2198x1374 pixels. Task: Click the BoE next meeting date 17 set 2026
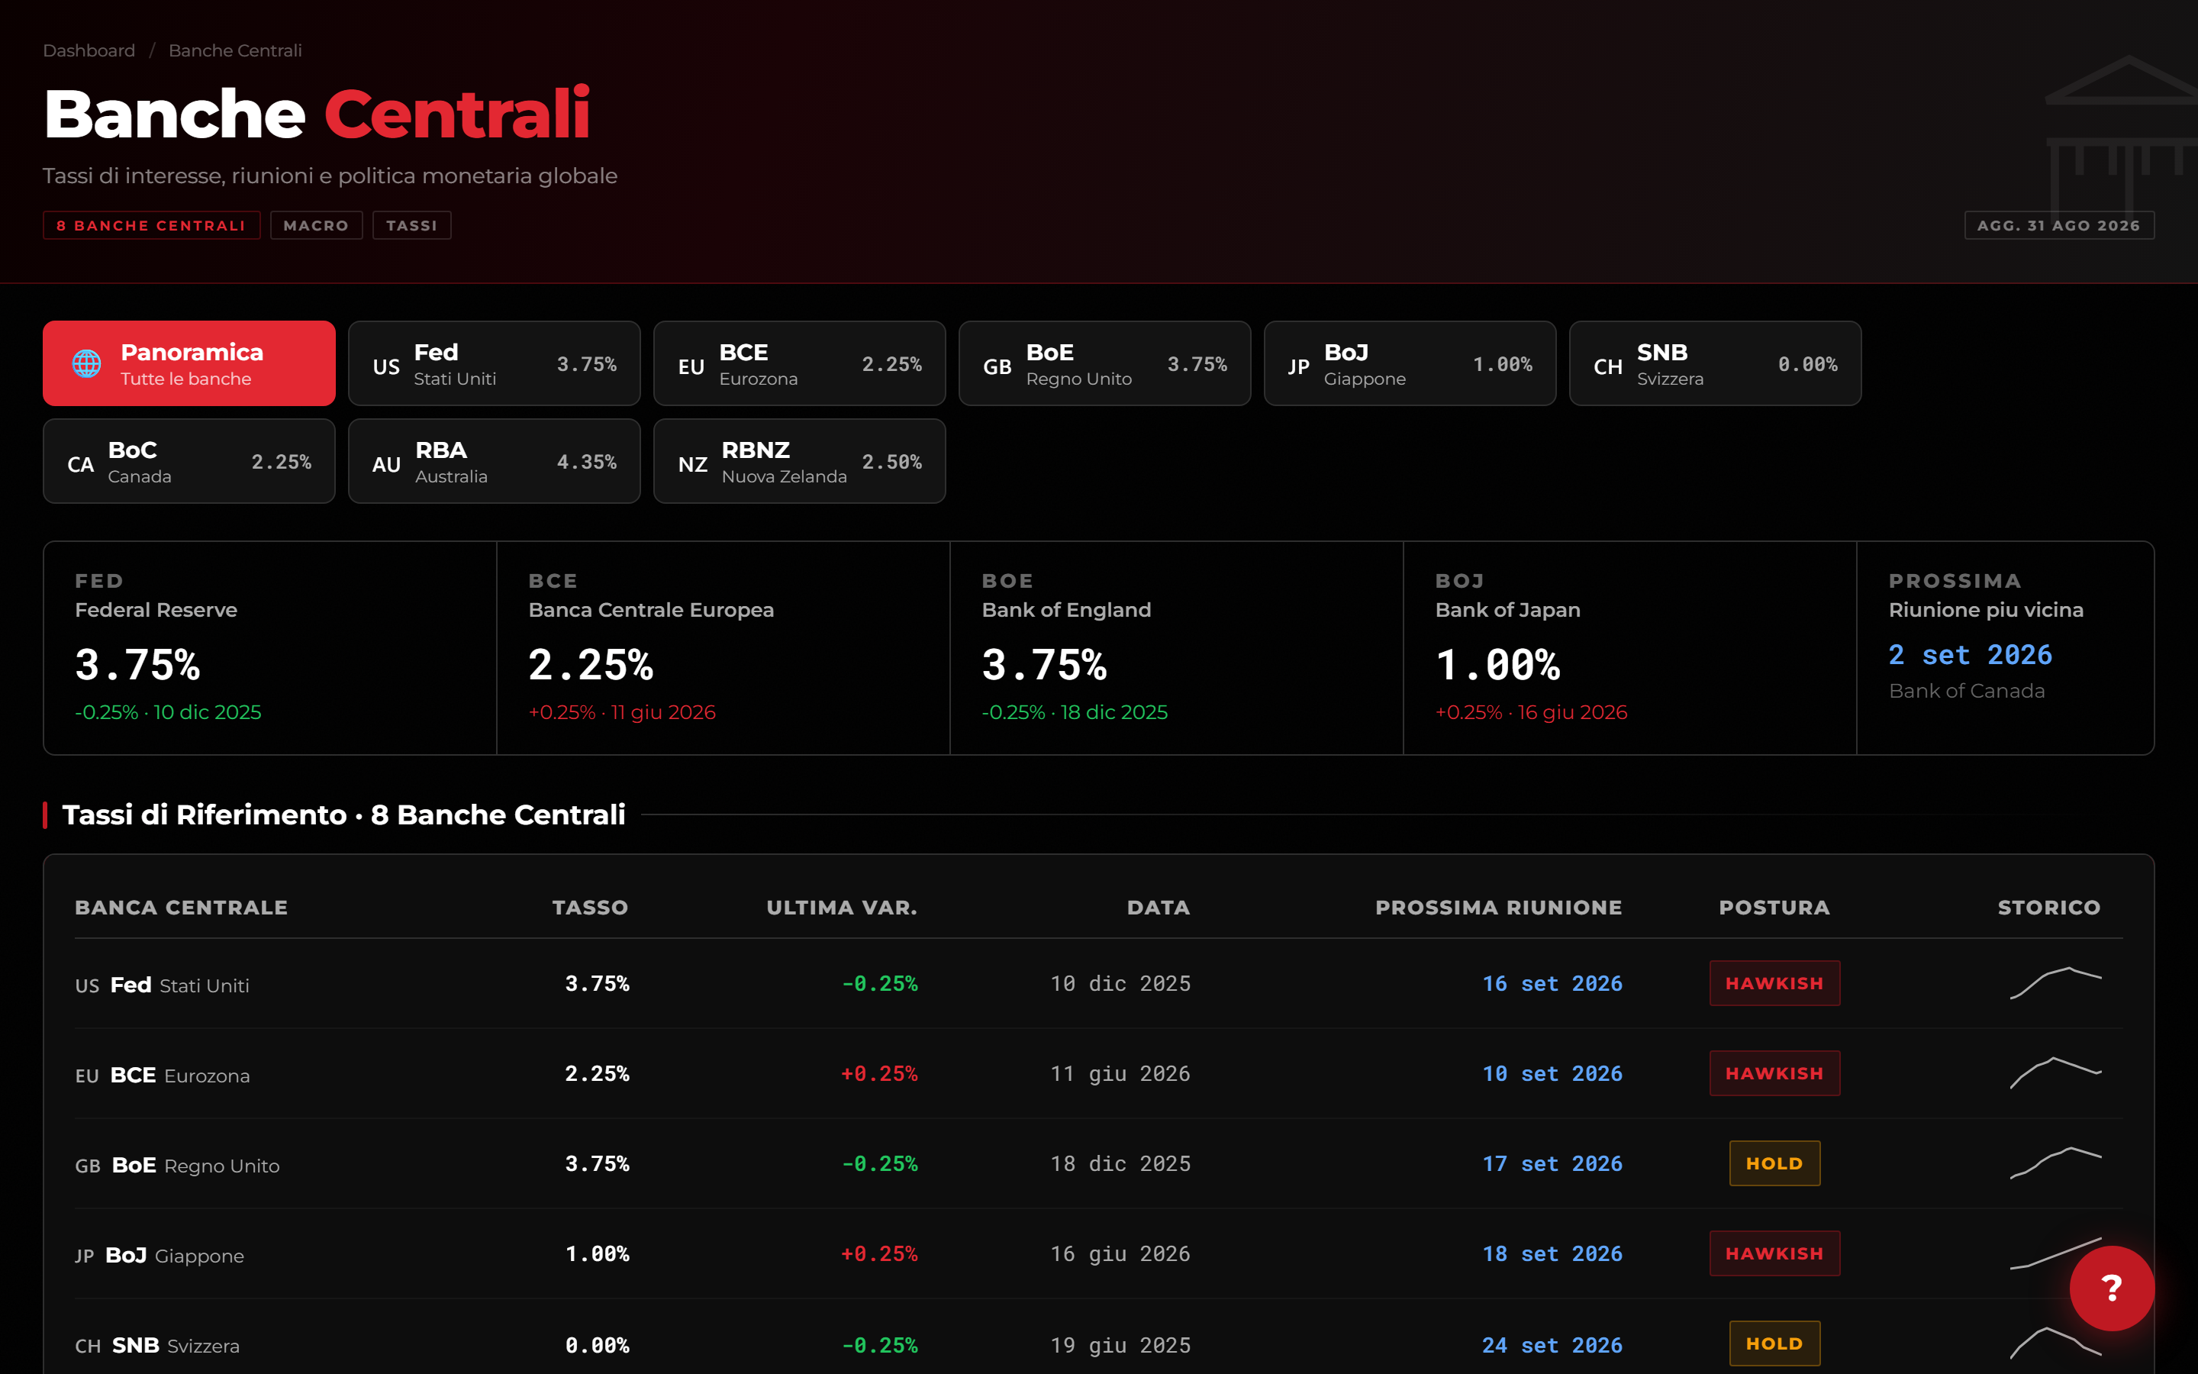(1552, 1163)
